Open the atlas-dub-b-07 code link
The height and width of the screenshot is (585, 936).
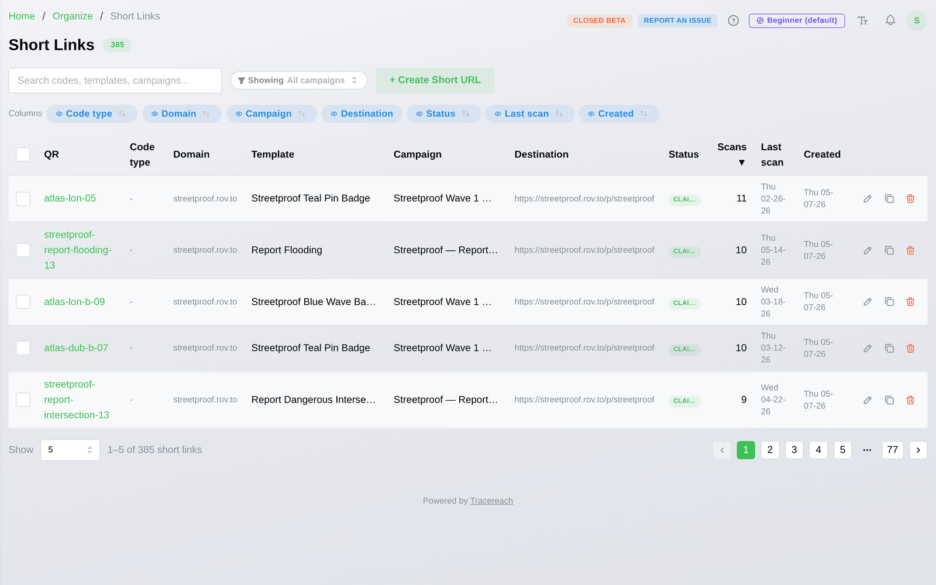76,348
